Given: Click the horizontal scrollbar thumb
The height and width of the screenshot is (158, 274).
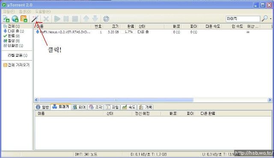Looking at the screenshot, I should (116, 100).
